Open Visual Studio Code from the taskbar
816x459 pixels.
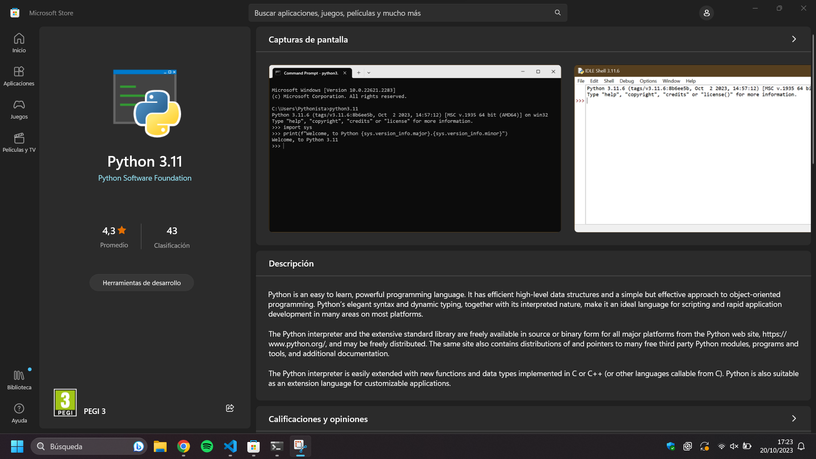(230, 446)
